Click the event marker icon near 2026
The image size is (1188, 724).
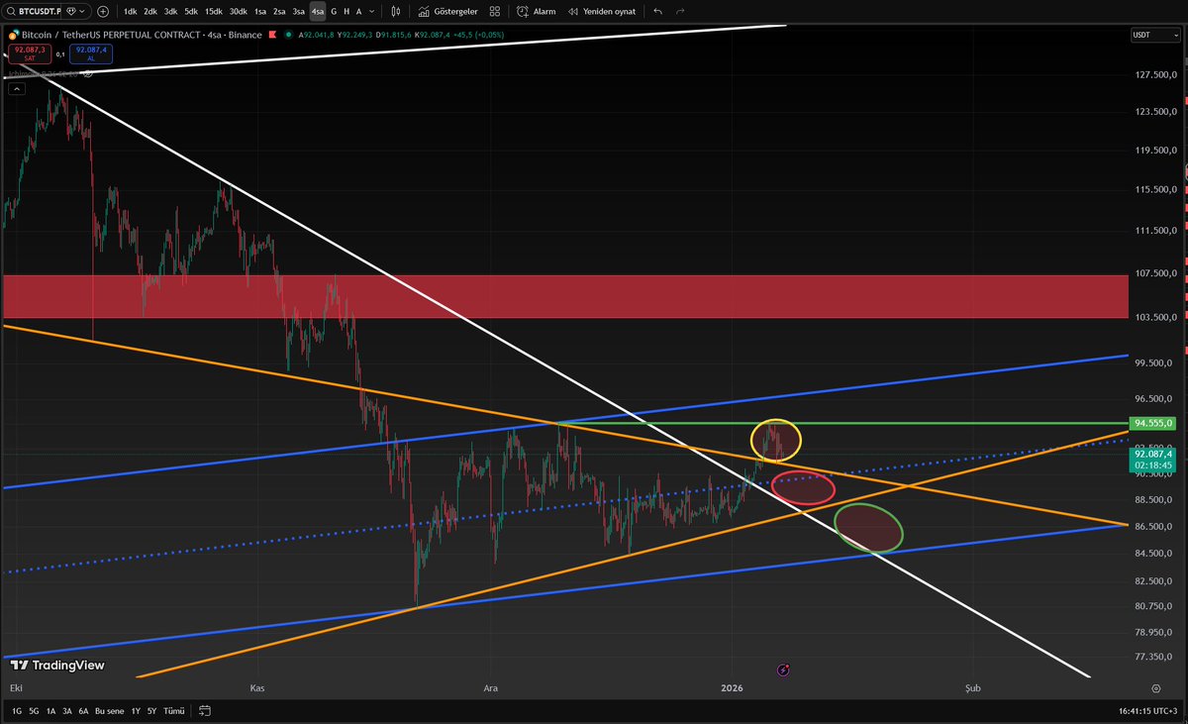click(x=783, y=671)
